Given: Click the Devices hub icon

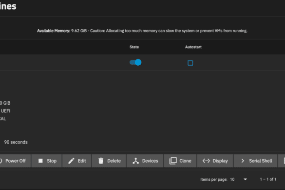Looking at the screenshot, I should (x=135, y=161).
